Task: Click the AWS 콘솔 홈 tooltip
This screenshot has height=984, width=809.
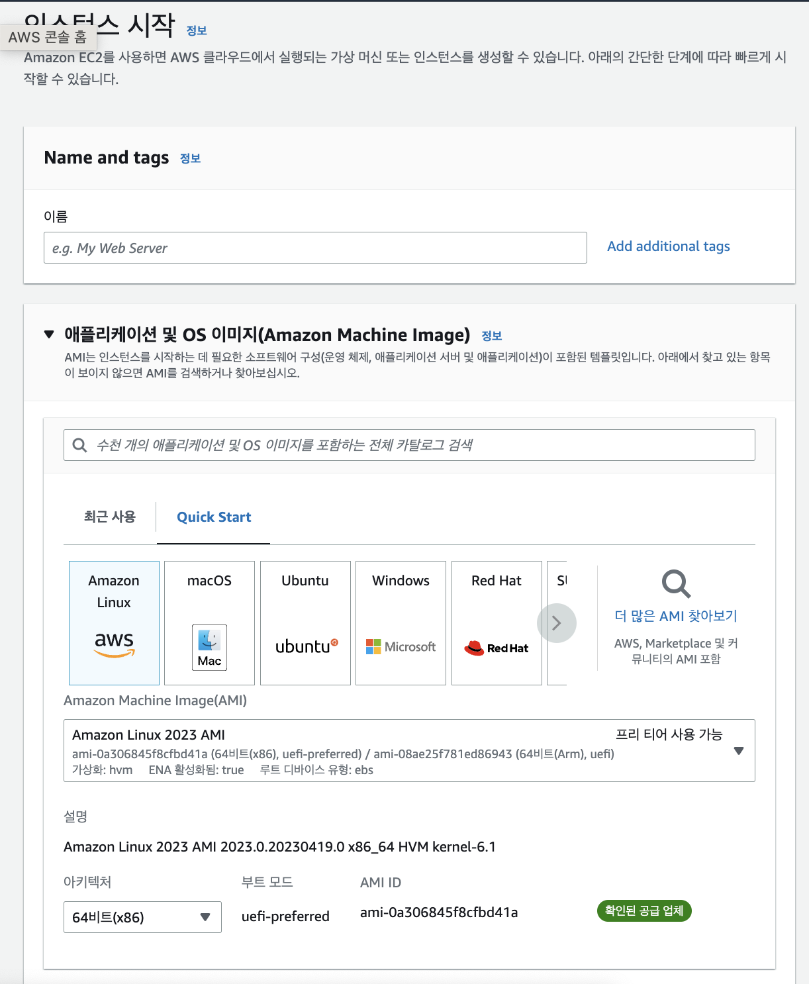Action: pyautogui.click(x=48, y=37)
